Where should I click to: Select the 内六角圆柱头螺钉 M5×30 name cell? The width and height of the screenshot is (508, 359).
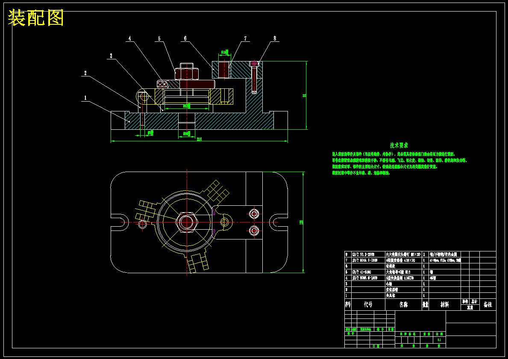coord(403,254)
